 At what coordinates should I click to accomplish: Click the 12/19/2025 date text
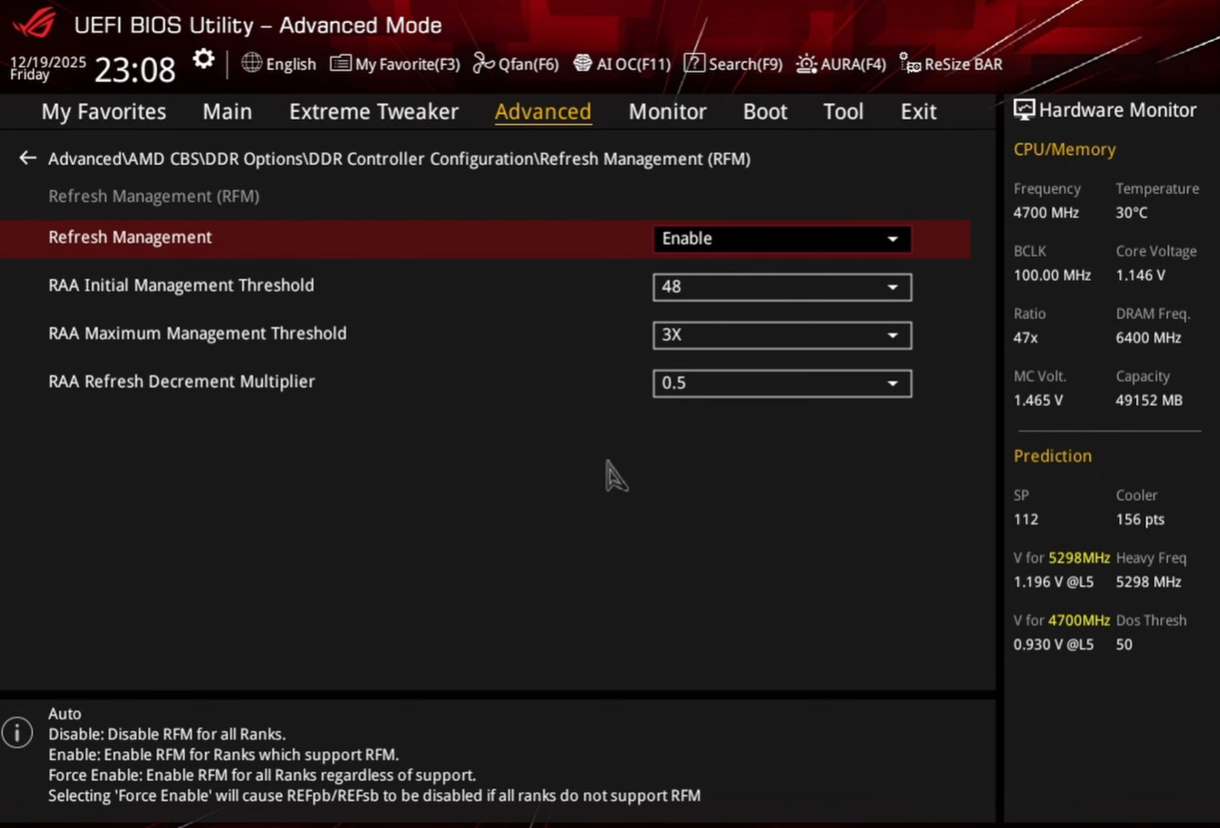tap(48, 62)
